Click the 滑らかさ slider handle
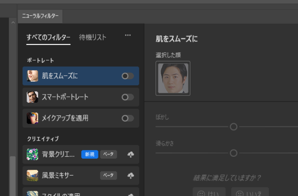This screenshot has height=196, width=298. [x=234, y=153]
